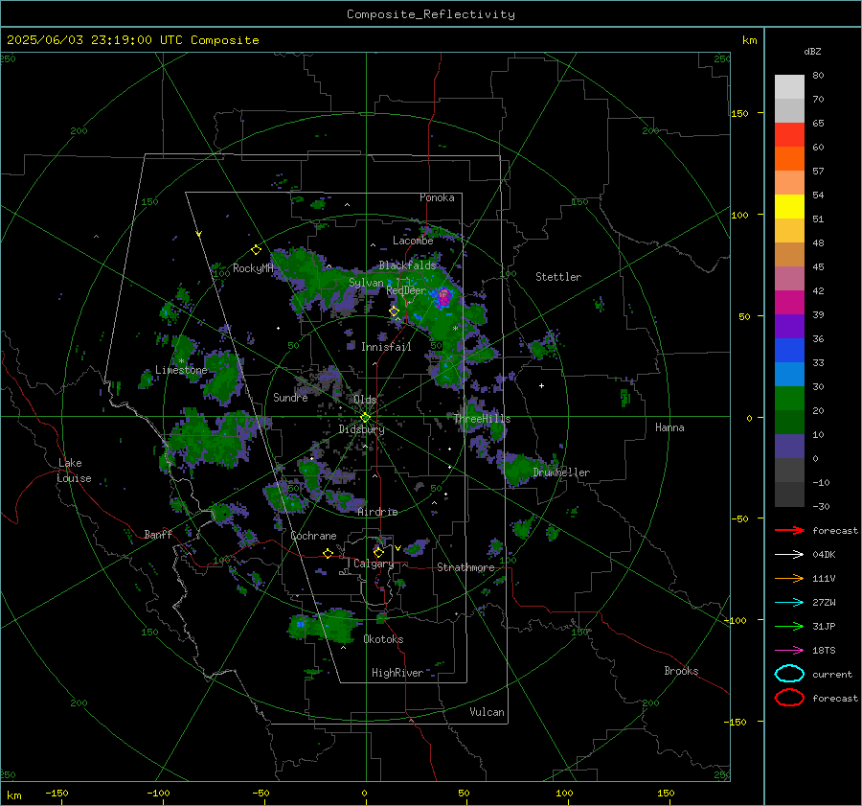Screen dimensions: 862x806
Task: Click the Blackfalds city label
Action: click(x=407, y=265)
